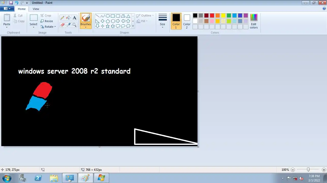This screenshot has width=327, height=183.
Task: Click the Save icon in quick access toolbar
Action: point(11,3)
